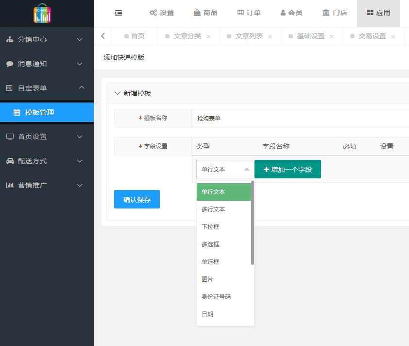Open 商品 from the top navigation
This screenshot has height=346, width=409.
205,13
